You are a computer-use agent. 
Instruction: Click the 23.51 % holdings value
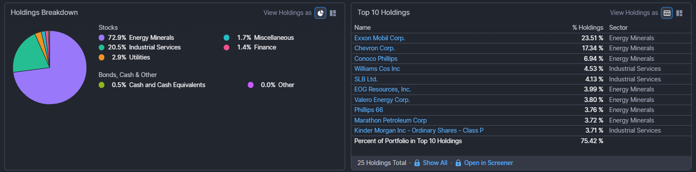pyautogui.click(x=592, y=38)
